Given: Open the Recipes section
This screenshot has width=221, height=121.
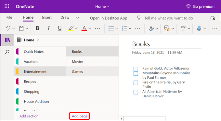Looking at the screenshot, I should click(x=40, y=82).
